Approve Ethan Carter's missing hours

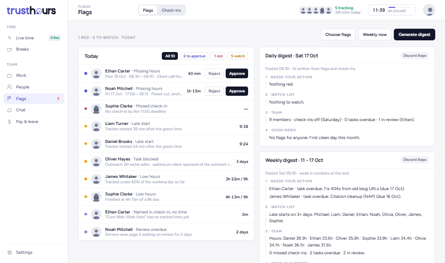(237, 73)
